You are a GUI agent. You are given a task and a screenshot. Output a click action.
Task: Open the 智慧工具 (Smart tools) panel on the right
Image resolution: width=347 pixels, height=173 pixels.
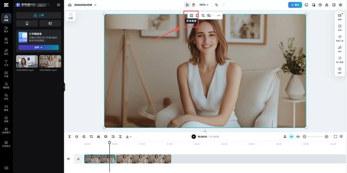340,38
